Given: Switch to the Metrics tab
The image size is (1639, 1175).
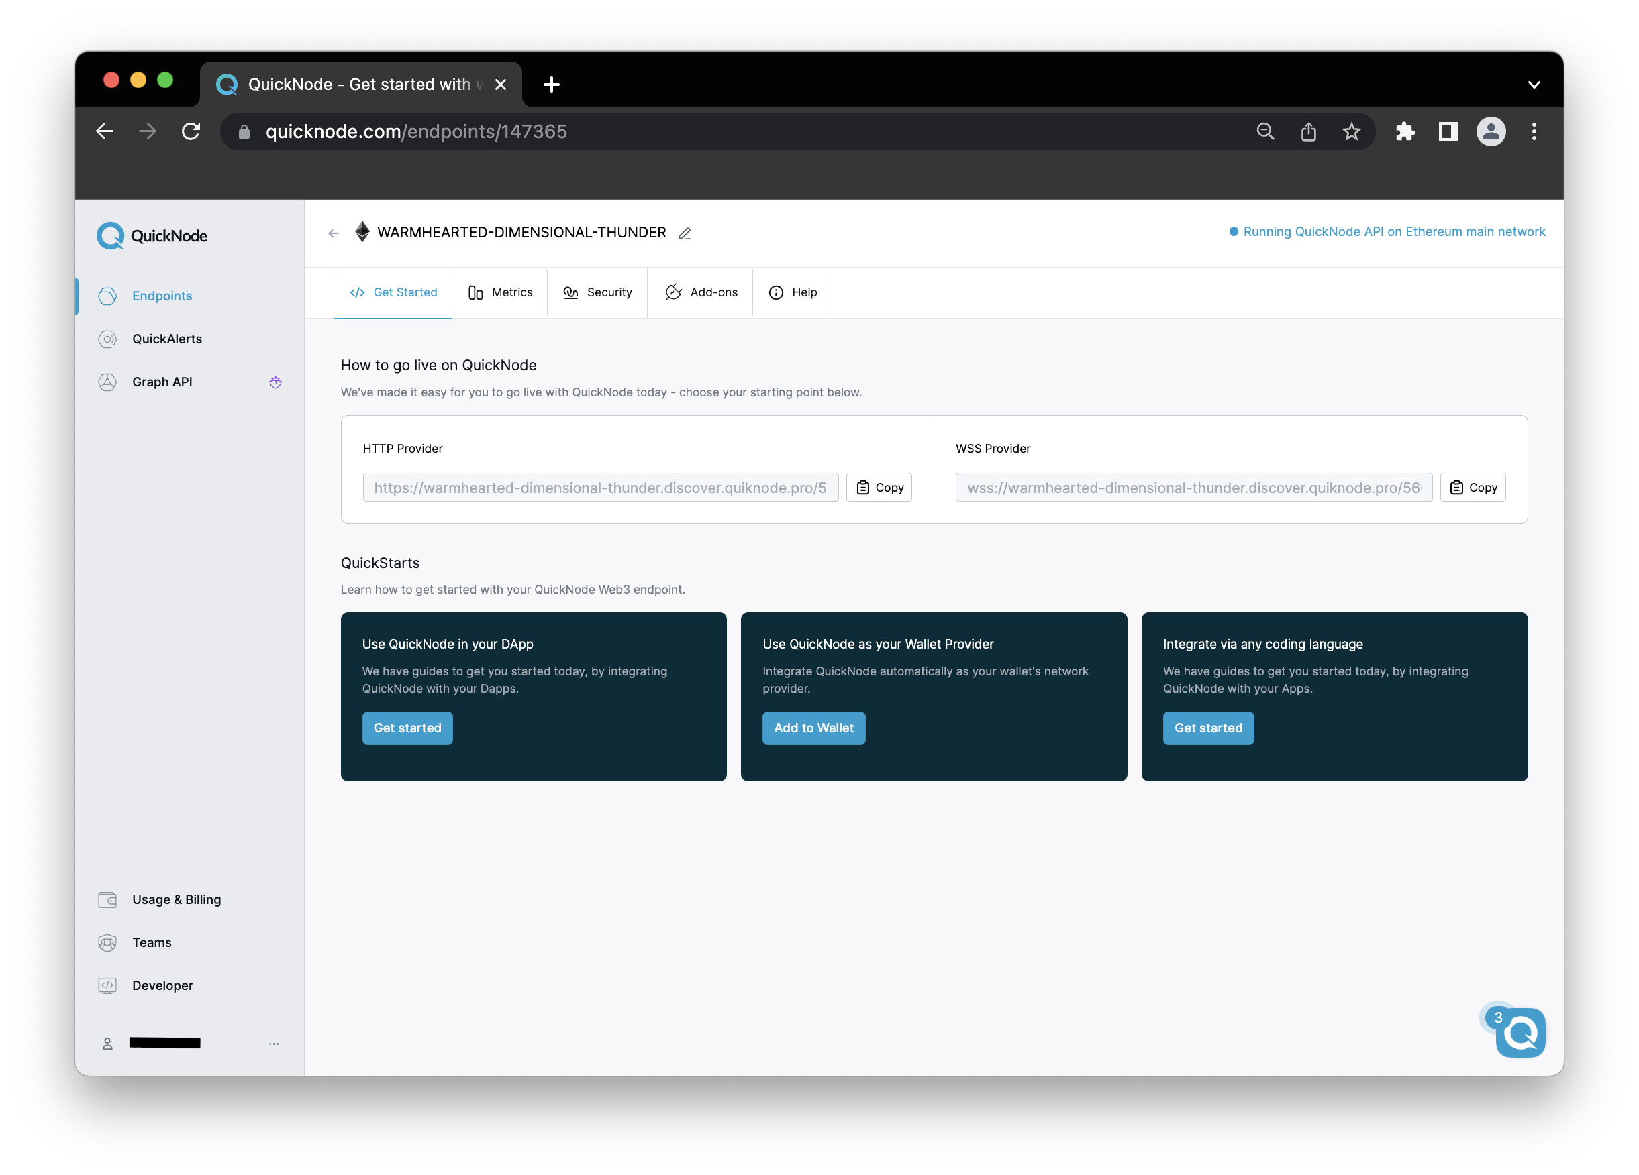Looking at the screenshot, I should [500, 292].
